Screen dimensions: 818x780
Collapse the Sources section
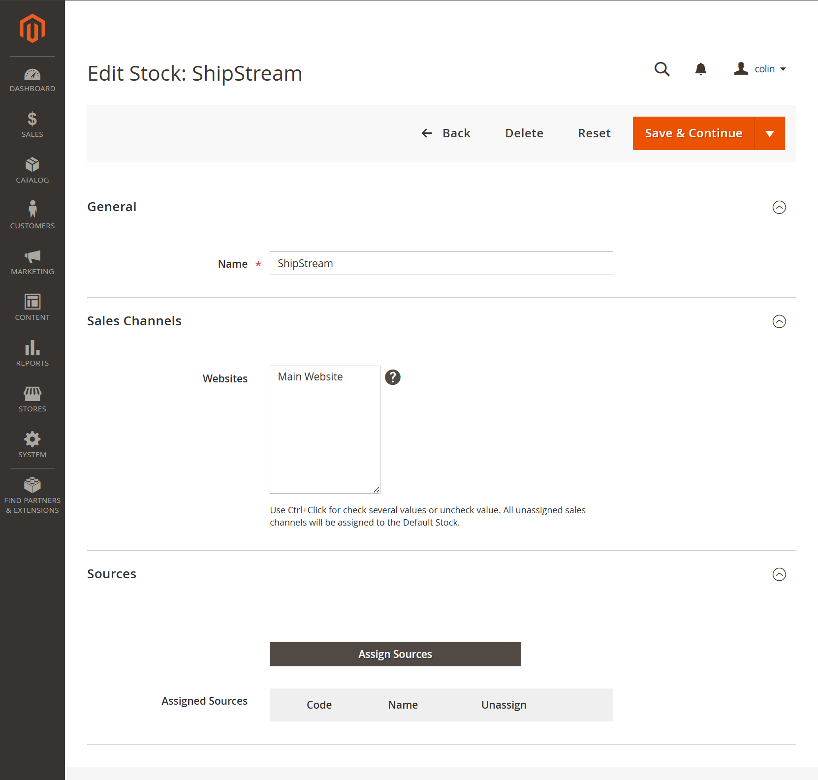tap(779, 574)
